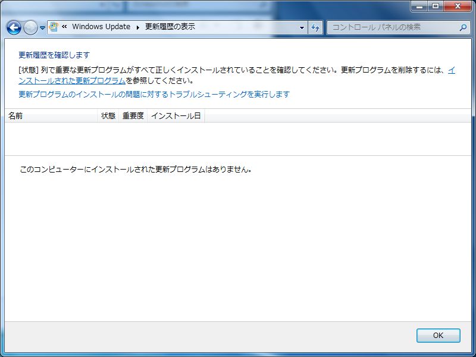Click the no installed updates message text
This screenshot has height=357, width=476.
coord(136,170)
